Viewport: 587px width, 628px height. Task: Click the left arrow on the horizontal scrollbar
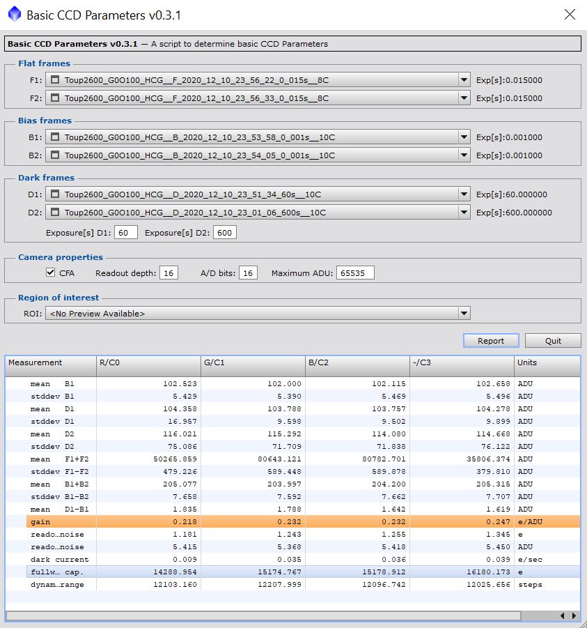(x=562, y=615)
